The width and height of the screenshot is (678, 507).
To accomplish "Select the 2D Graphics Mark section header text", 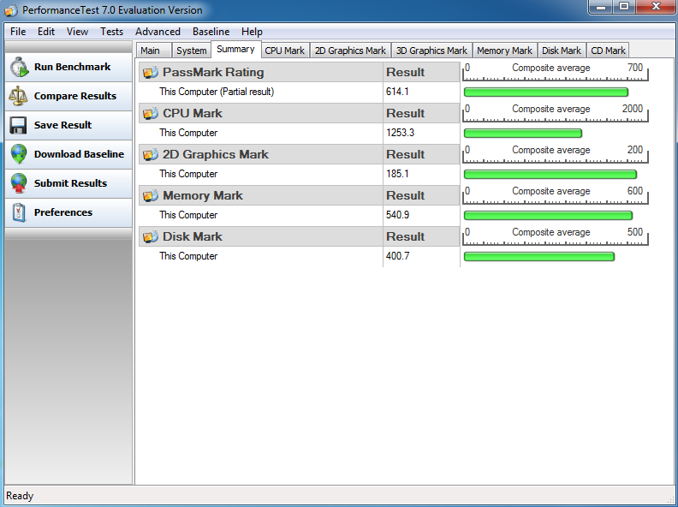I will [216, 154].
